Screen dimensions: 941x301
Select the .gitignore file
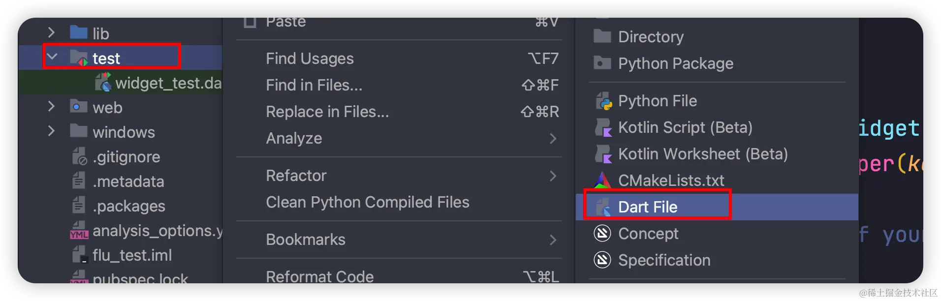[126, 157]
